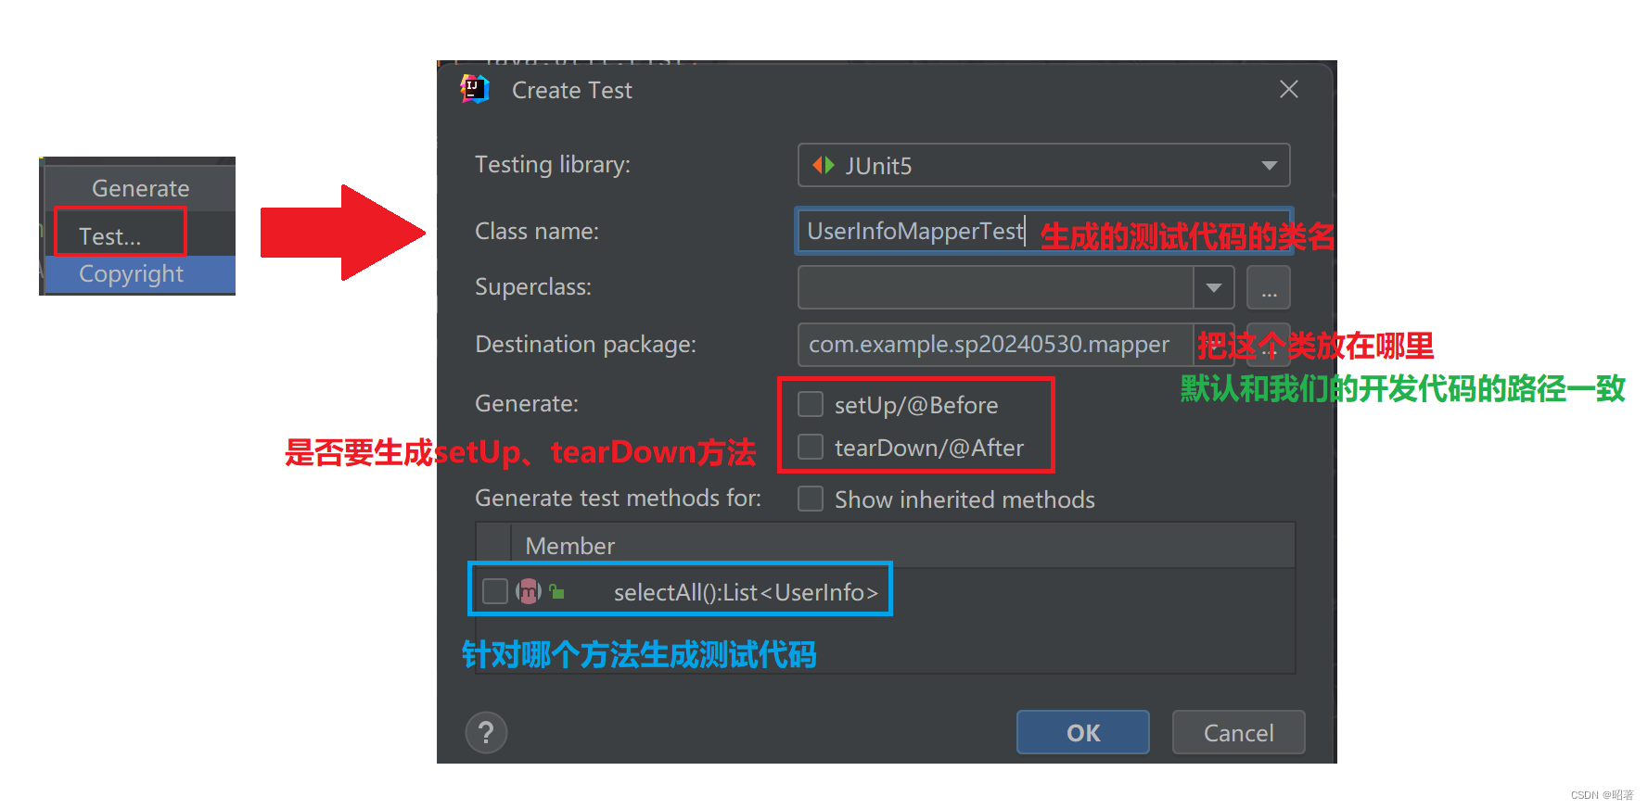
Task: Enable the setUp/@Before checkbox
Action: pyautogui.click(x=811, y=404)
